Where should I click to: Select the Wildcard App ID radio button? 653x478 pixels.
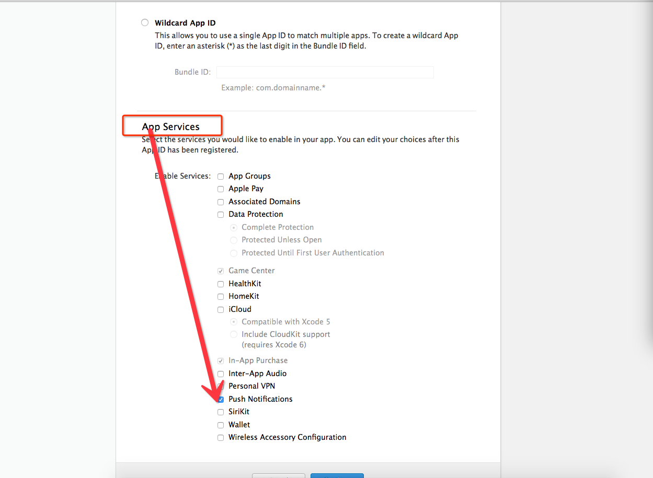click(145, 23)
